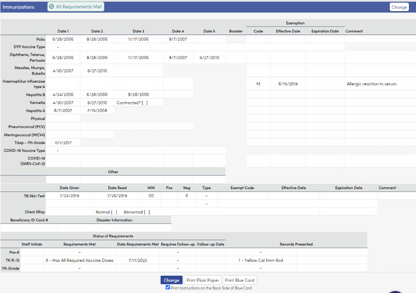Viewport: 416px width, 293px height.
Task: Toggle Chest XRay Abnormal checkbox brackets
Action: click(147, 212)
